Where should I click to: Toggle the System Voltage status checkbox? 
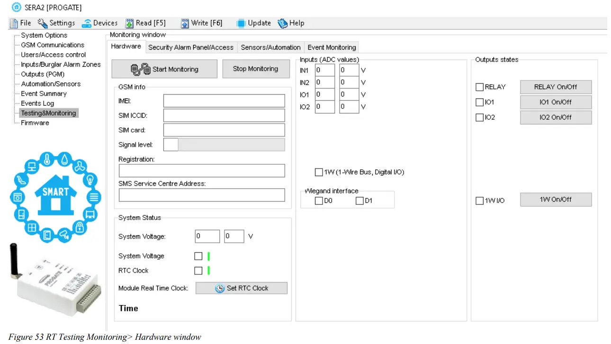click(x=198, y=256)
